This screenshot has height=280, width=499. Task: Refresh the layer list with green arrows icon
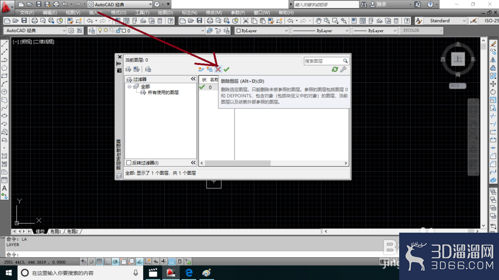click(335, 69)
